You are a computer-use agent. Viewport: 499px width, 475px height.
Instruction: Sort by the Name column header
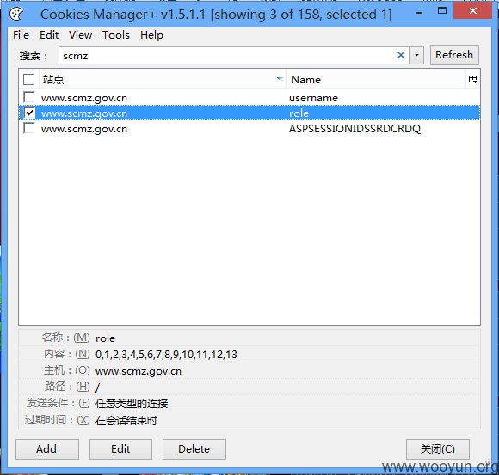[377, 79]
